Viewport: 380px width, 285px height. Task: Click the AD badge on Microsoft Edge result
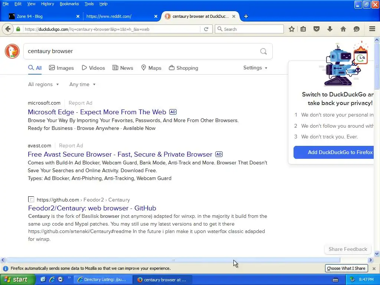coord(173,112)
